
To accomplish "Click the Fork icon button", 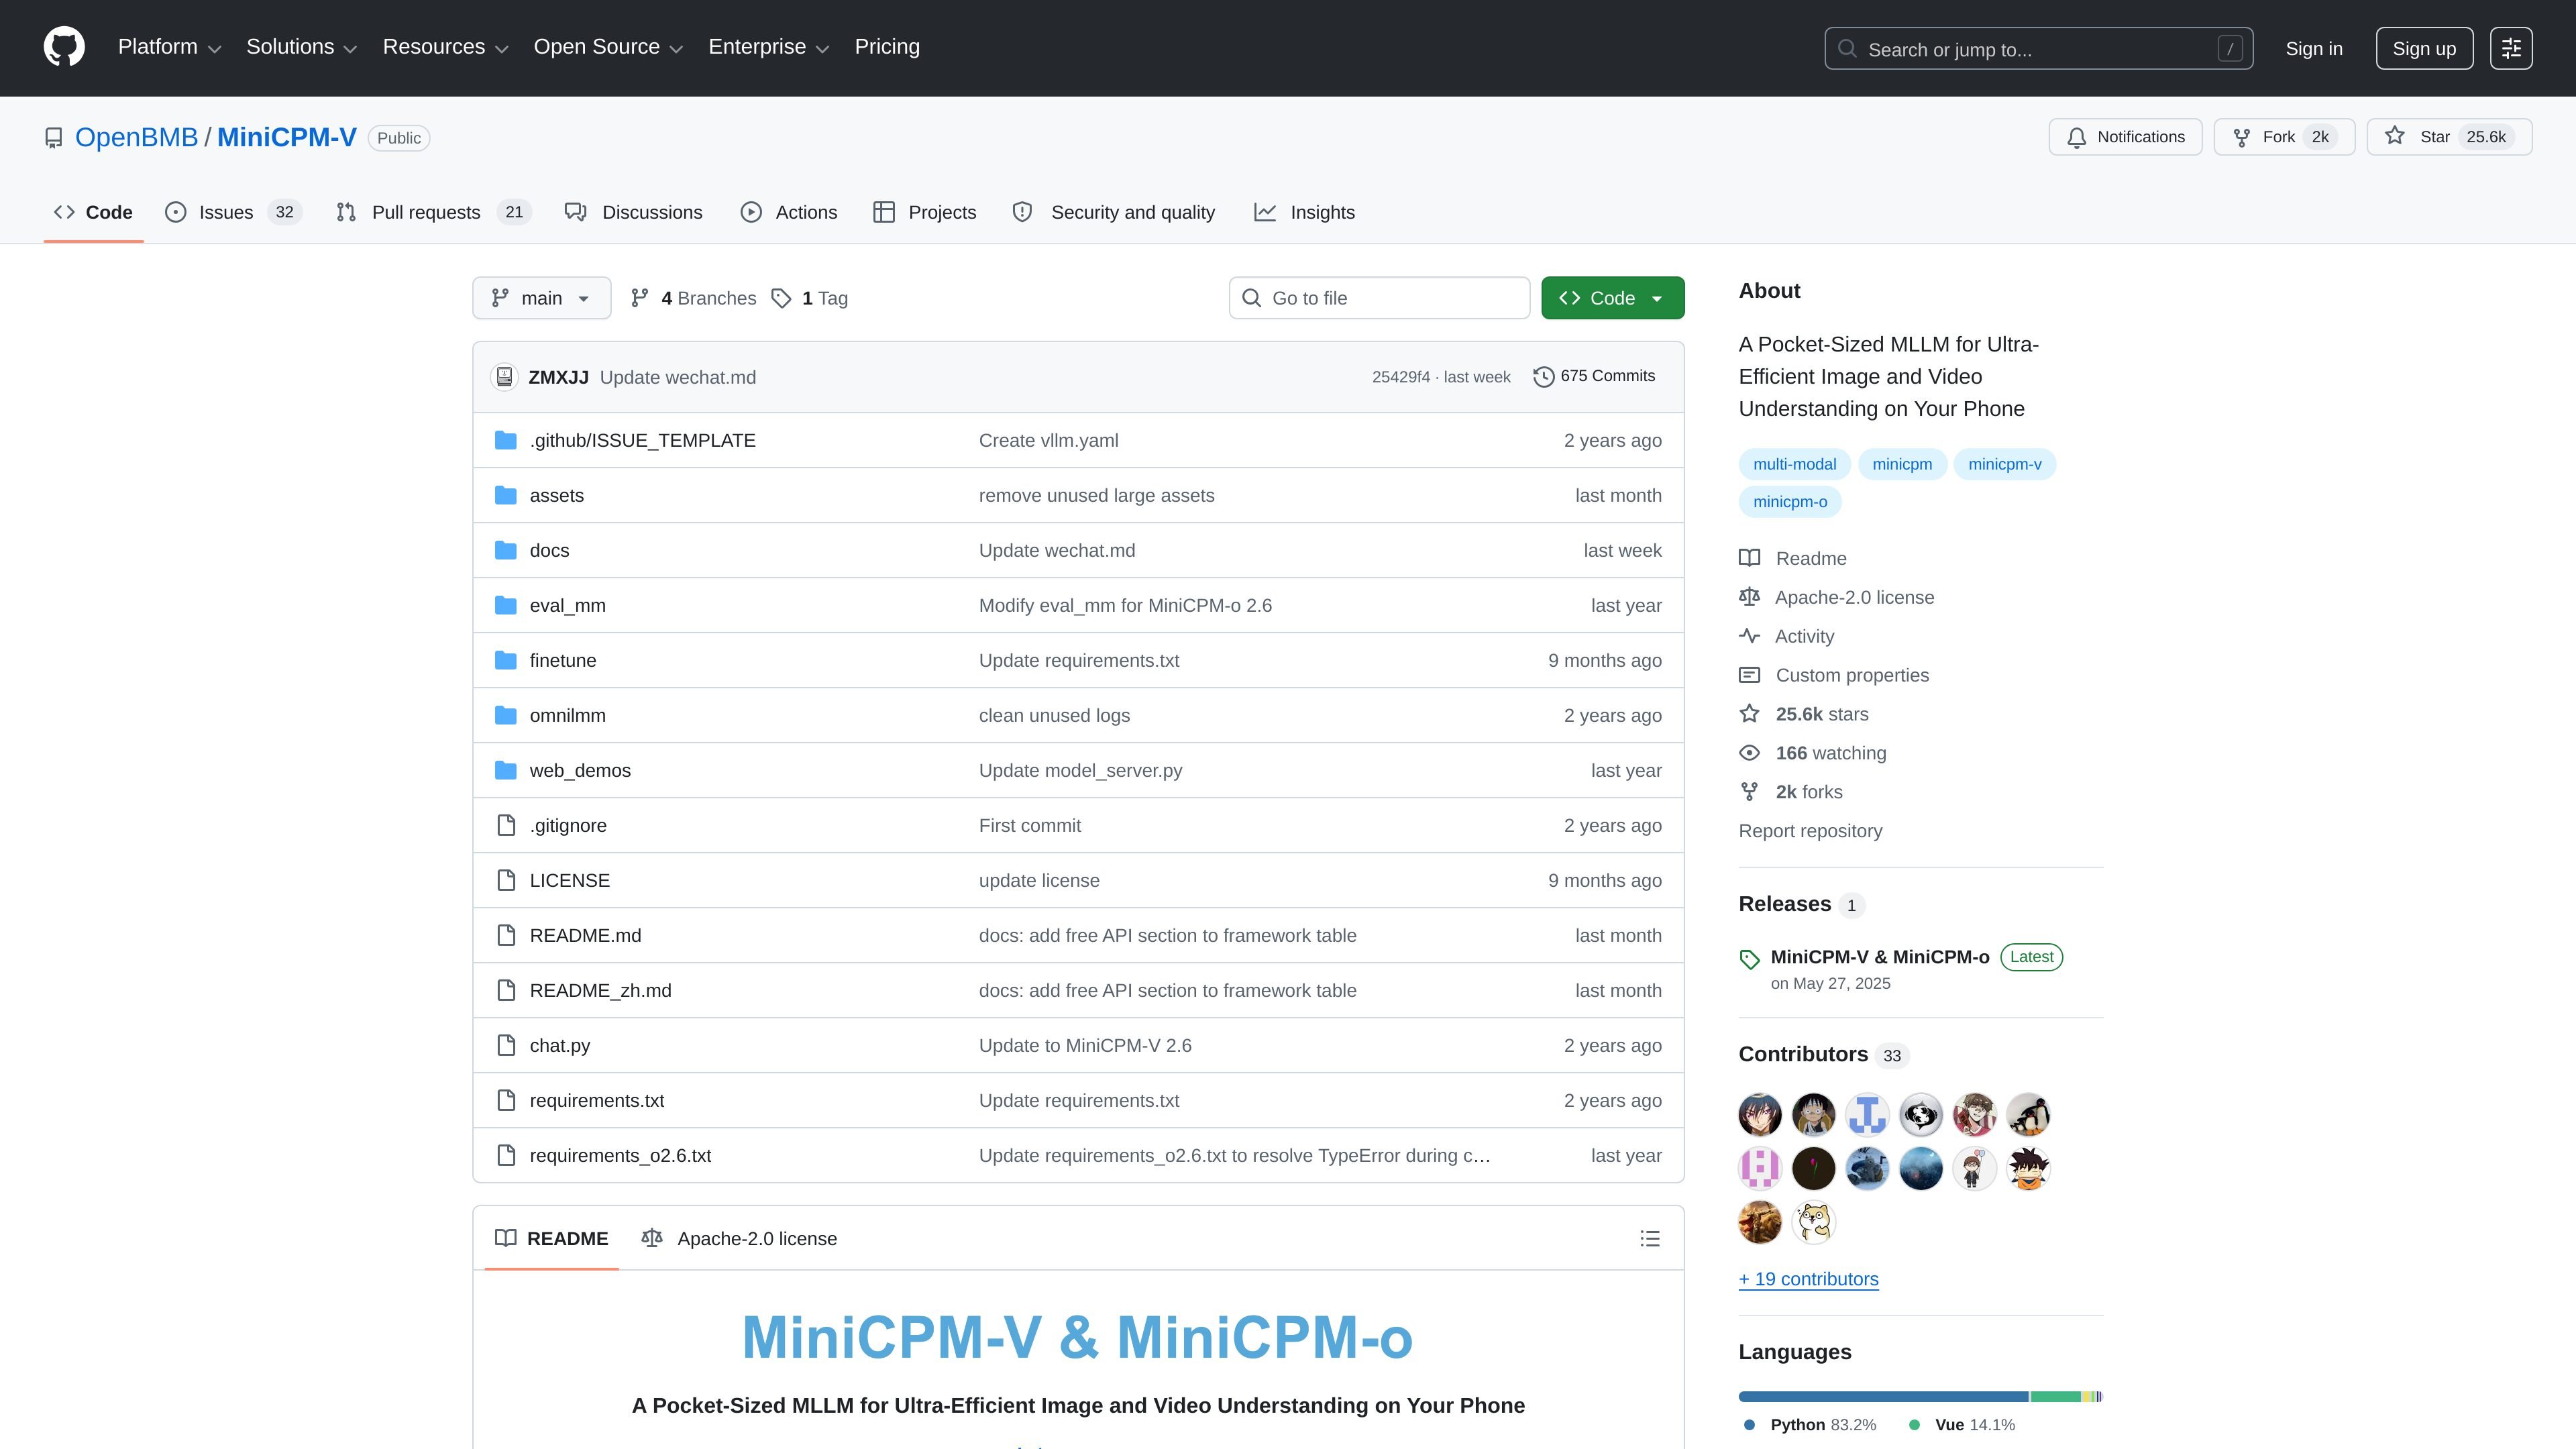I will pos(2284,137).
